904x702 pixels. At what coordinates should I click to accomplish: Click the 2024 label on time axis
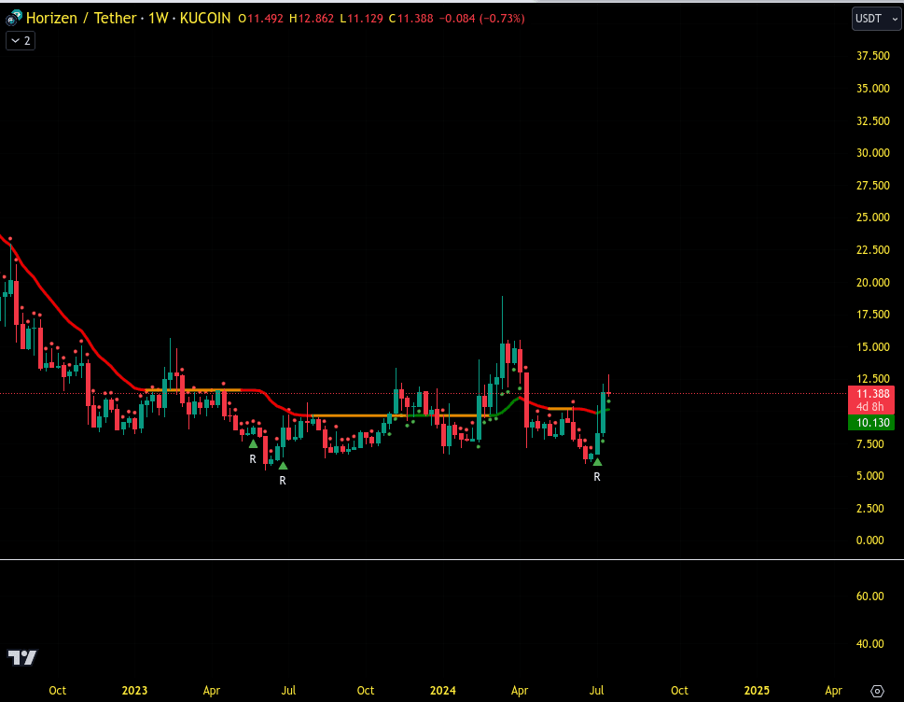click(x=443, y=691)
